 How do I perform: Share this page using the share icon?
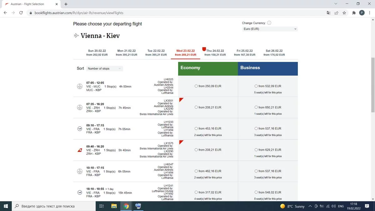[336, 13]
